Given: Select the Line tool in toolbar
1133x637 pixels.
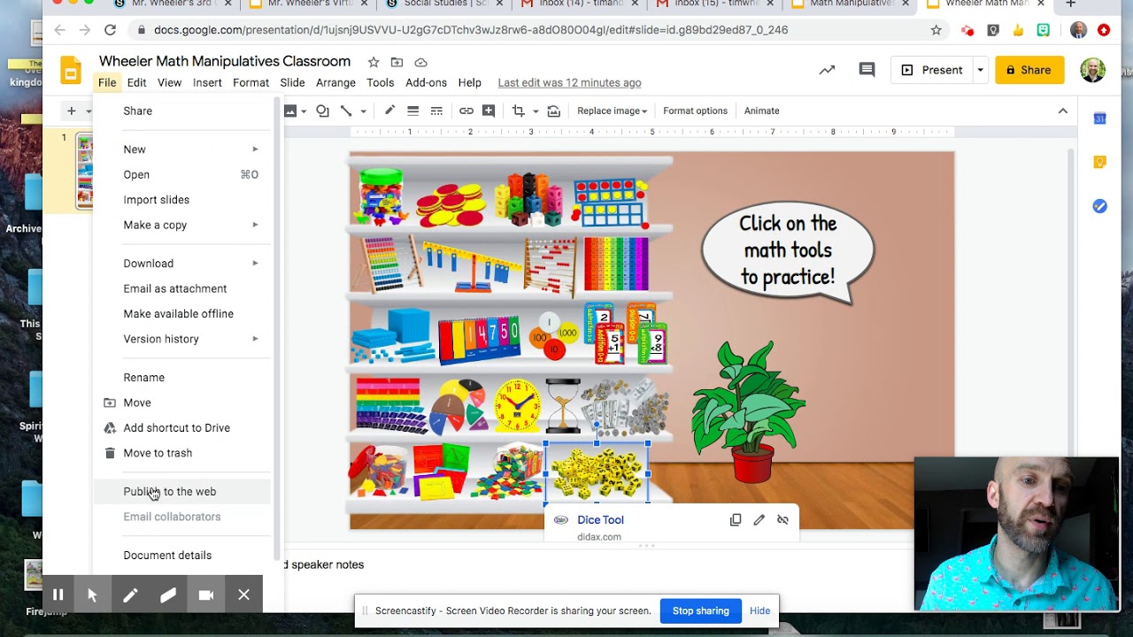Looking at the screenshot, I should pos(346,111).
